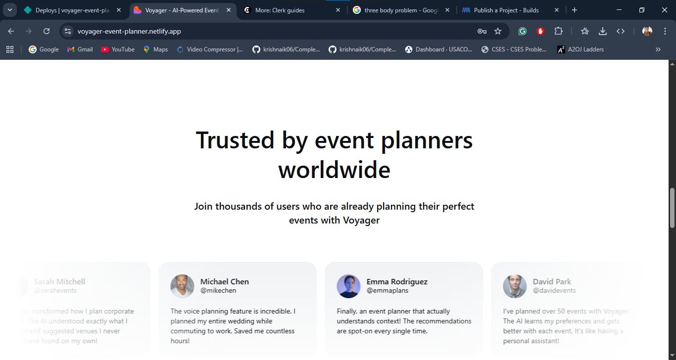Open the bookmarks apps grid
Screen dimensions: 676x360
point(10,49)
